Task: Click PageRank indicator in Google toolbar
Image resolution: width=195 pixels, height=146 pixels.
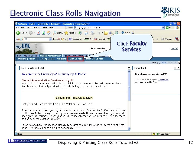Action: pos(87,39)
